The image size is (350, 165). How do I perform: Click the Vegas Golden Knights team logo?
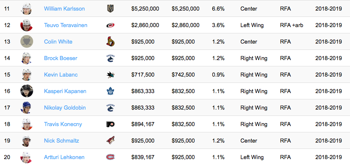(x=110, y=8)
